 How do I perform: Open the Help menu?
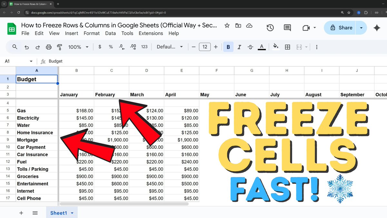(x=174, y=33)
